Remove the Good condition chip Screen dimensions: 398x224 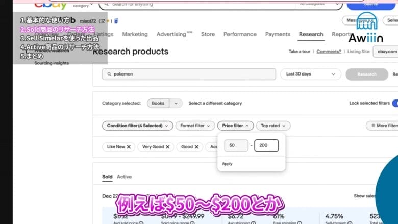(x=196, y=147)
